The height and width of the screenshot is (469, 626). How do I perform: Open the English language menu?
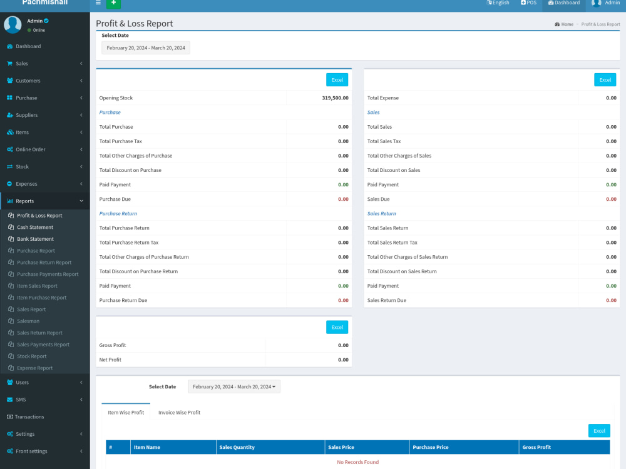coord(498,3)
